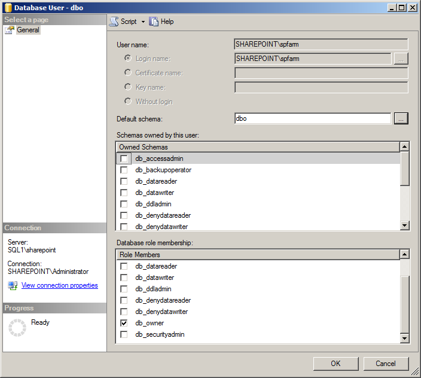Screen dimensions: 421x378
Task: Click the Default schema input field
Action: (x=313, y=118)
